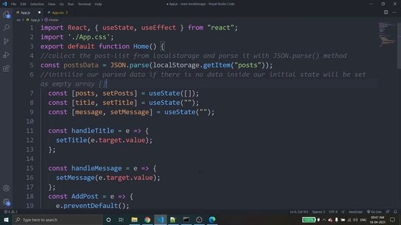Open the Source Control view
Image resolution: width=401 pixels, height=225 pixels.
point(6,41)
